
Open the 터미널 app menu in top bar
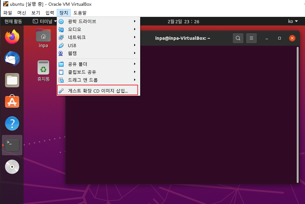tap(45, 21)
